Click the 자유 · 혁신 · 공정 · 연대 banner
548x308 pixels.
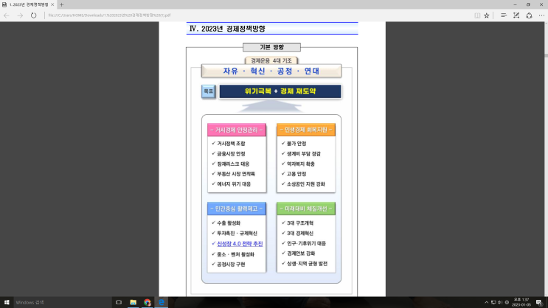(271, 71)
